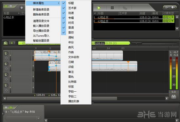The width and height of the screenshot is (180, 122).
Task: Choose 清理目录文件 from context menu
Action: 43,21
